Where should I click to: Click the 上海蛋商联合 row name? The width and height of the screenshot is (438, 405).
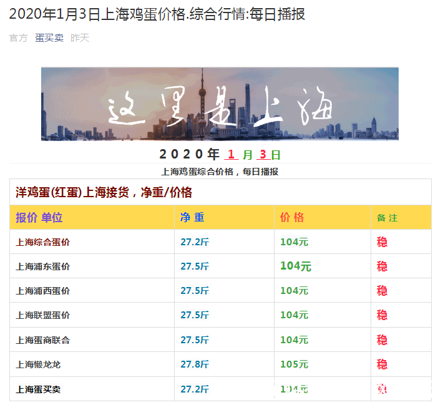pyautogui.click(x=43, y=340)
